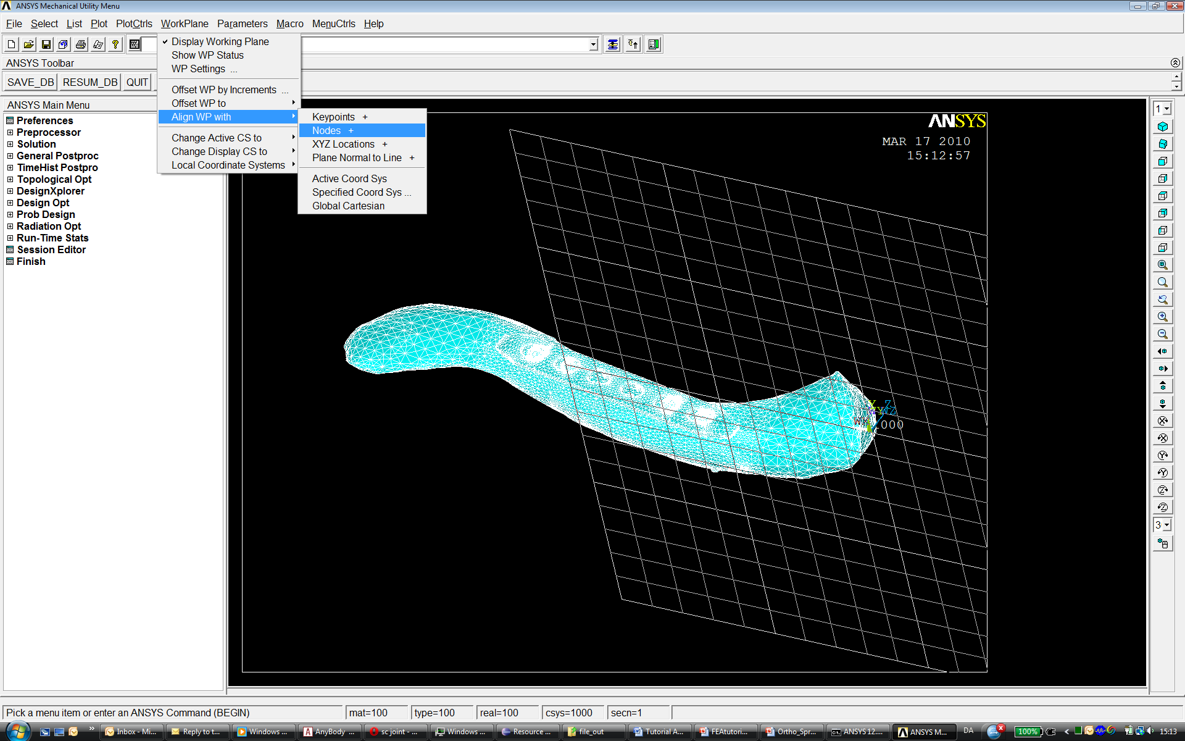Screen dimensions: 1185x741
Task: Click the Save floppy disk icon
Action: (46, 44)
